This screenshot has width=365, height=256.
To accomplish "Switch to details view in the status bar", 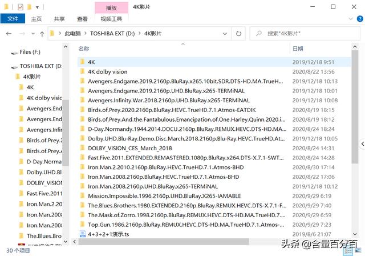I will [x=348, y=251].
